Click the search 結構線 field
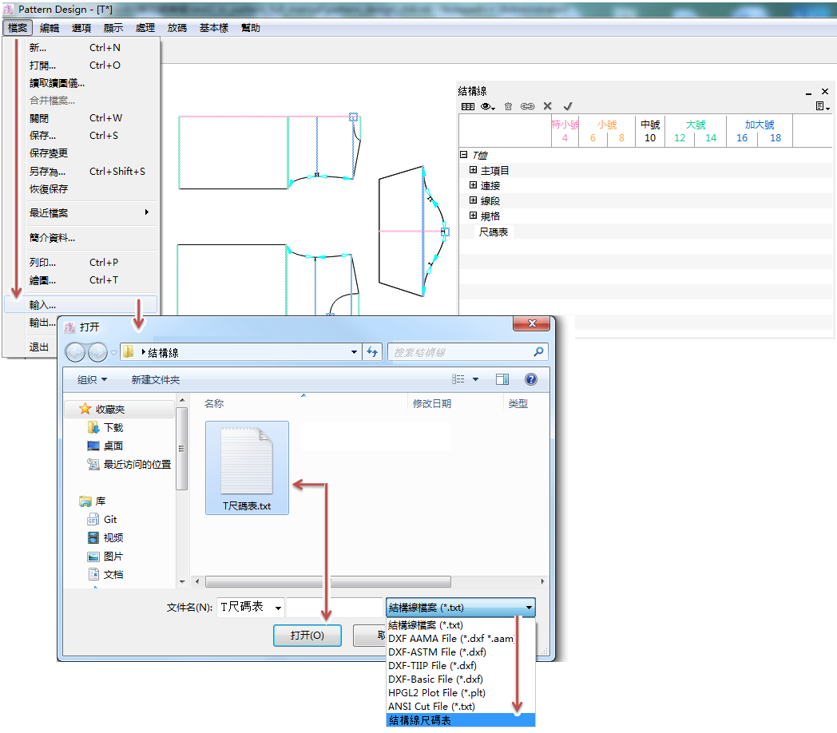 (467, 352)
